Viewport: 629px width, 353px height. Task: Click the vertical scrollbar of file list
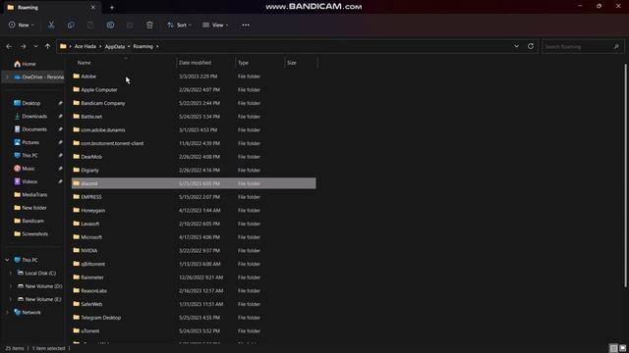tap(625, 176)
